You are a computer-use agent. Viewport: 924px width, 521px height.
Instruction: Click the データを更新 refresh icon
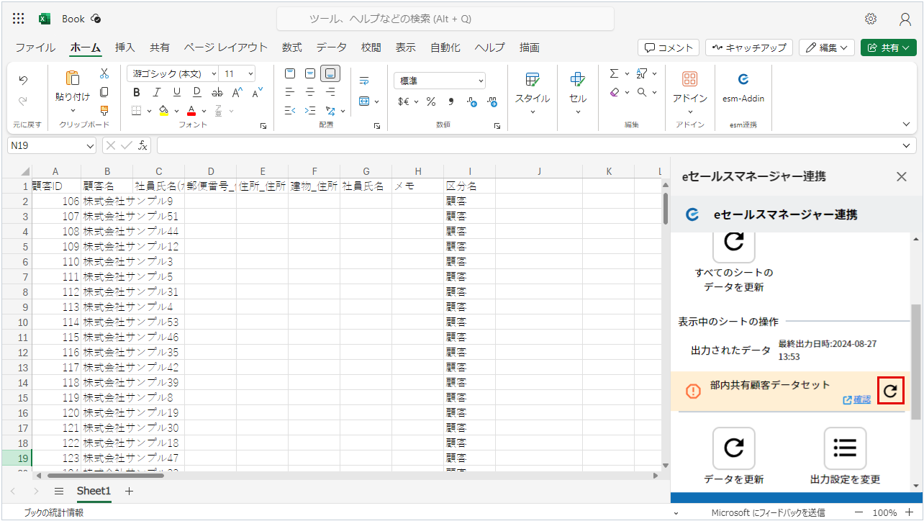pos(733,448)
